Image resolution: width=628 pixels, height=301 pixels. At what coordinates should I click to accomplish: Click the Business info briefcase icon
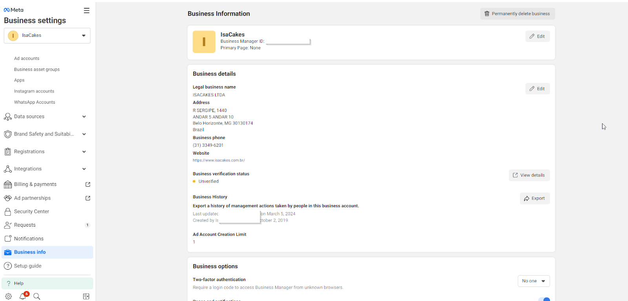(x=7, y=252)
